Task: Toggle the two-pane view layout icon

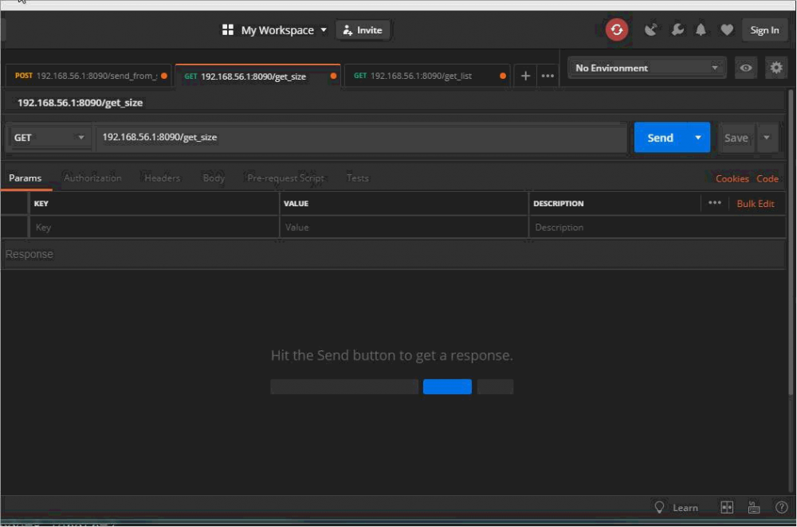Action: tap(726, 507)
